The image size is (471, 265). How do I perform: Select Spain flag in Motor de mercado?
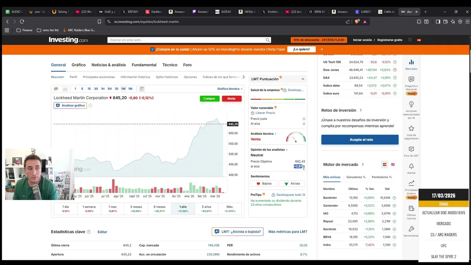point(385,165)
